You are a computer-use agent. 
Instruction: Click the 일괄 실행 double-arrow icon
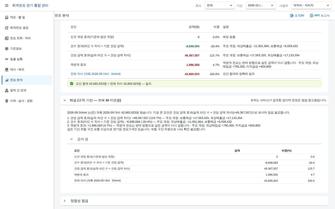7,59
